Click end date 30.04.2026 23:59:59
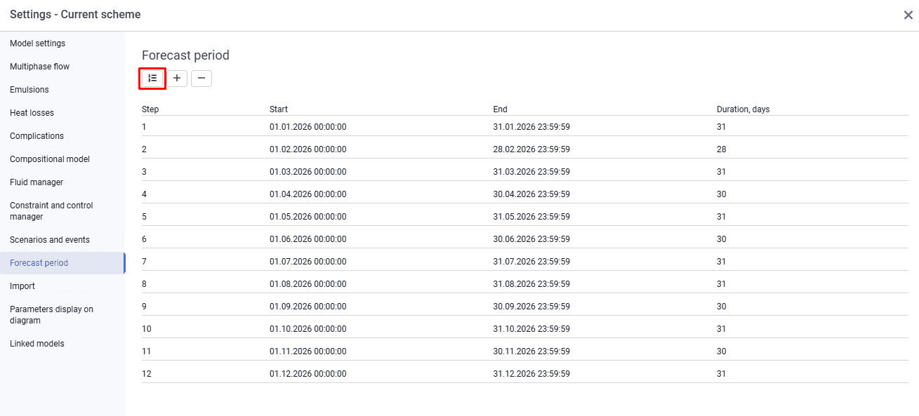This screenshot has height=416, width=919. coord(531,194)
